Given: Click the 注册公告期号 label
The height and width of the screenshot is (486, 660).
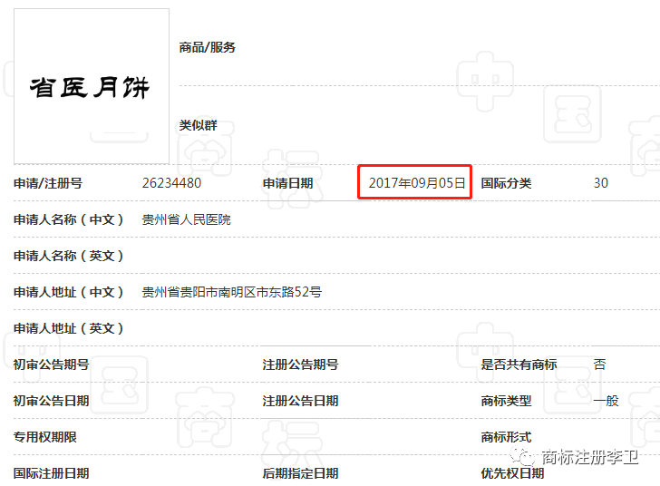Looking at the screenshot, I should tap(301, 364).
